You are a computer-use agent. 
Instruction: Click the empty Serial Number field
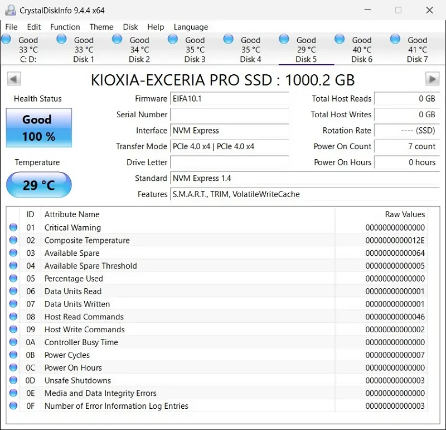pos(230,114)
